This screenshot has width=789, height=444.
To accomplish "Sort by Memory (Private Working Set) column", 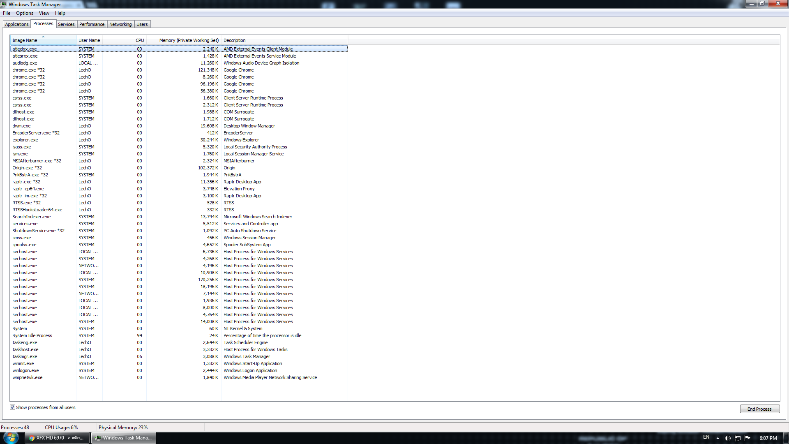I will (189, 40).
